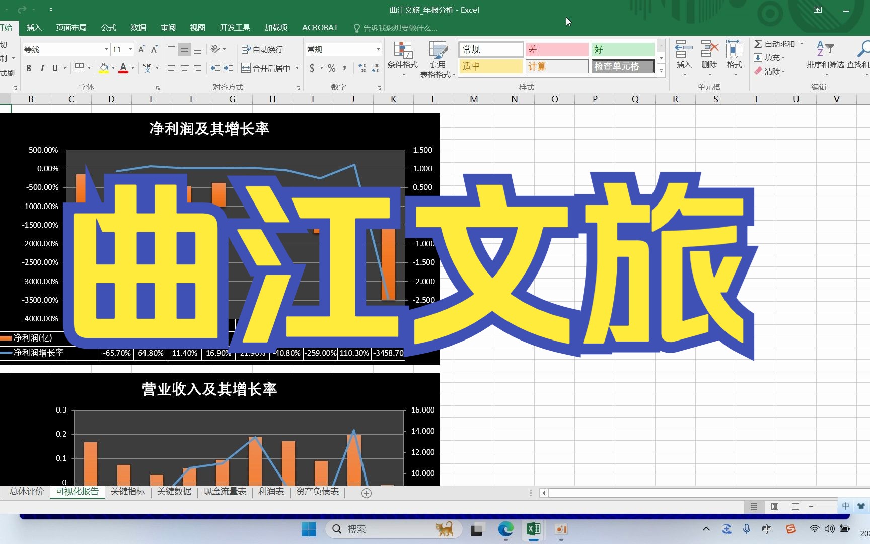Align text right
This screenshot has height=544, width=870.
click(198, 68)
